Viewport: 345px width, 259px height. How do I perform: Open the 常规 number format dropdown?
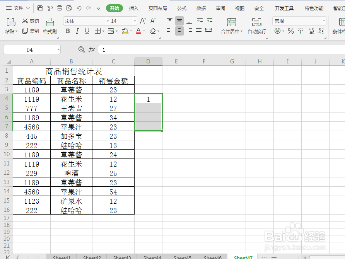coord(324,21)
